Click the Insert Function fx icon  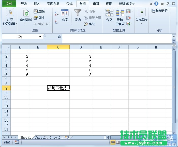[x=59, y=37]
